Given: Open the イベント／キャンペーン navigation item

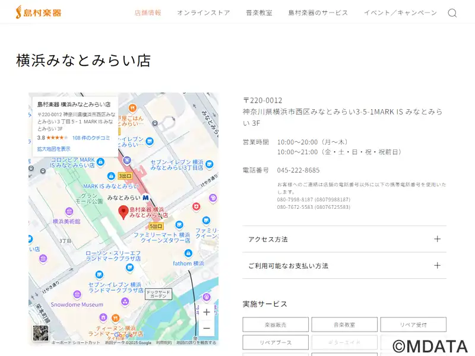Looking at the screenshot, I should coord(400,12).
